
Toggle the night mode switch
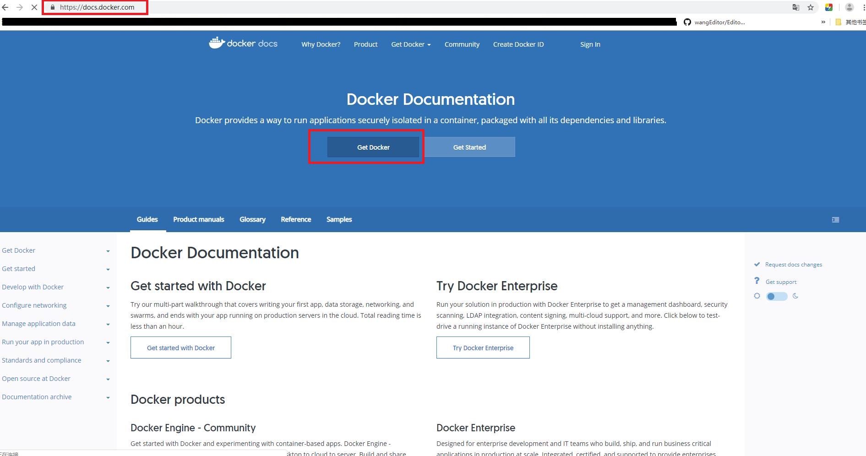[x=777, y=296]
